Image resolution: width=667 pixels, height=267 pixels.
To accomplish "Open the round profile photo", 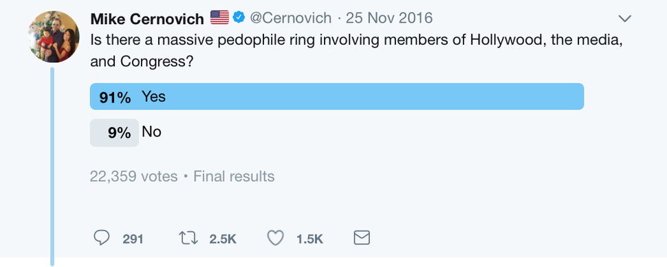I will tap(54, 36).
